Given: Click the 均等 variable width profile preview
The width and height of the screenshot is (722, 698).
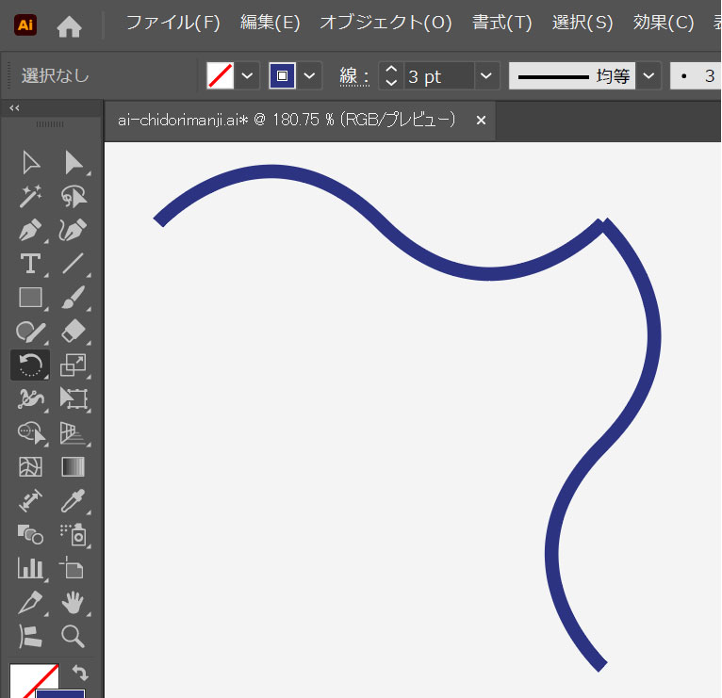Looking at the screenshot, I should pyautogui.click(x=572, y=76).
